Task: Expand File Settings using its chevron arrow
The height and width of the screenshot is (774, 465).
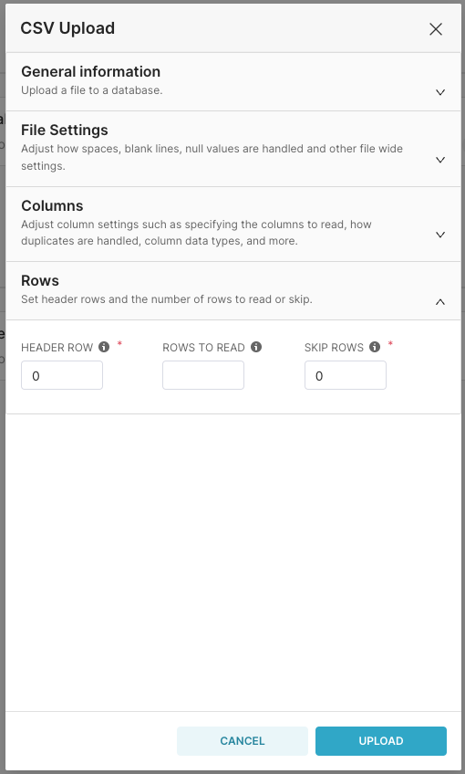Action: 440,160
